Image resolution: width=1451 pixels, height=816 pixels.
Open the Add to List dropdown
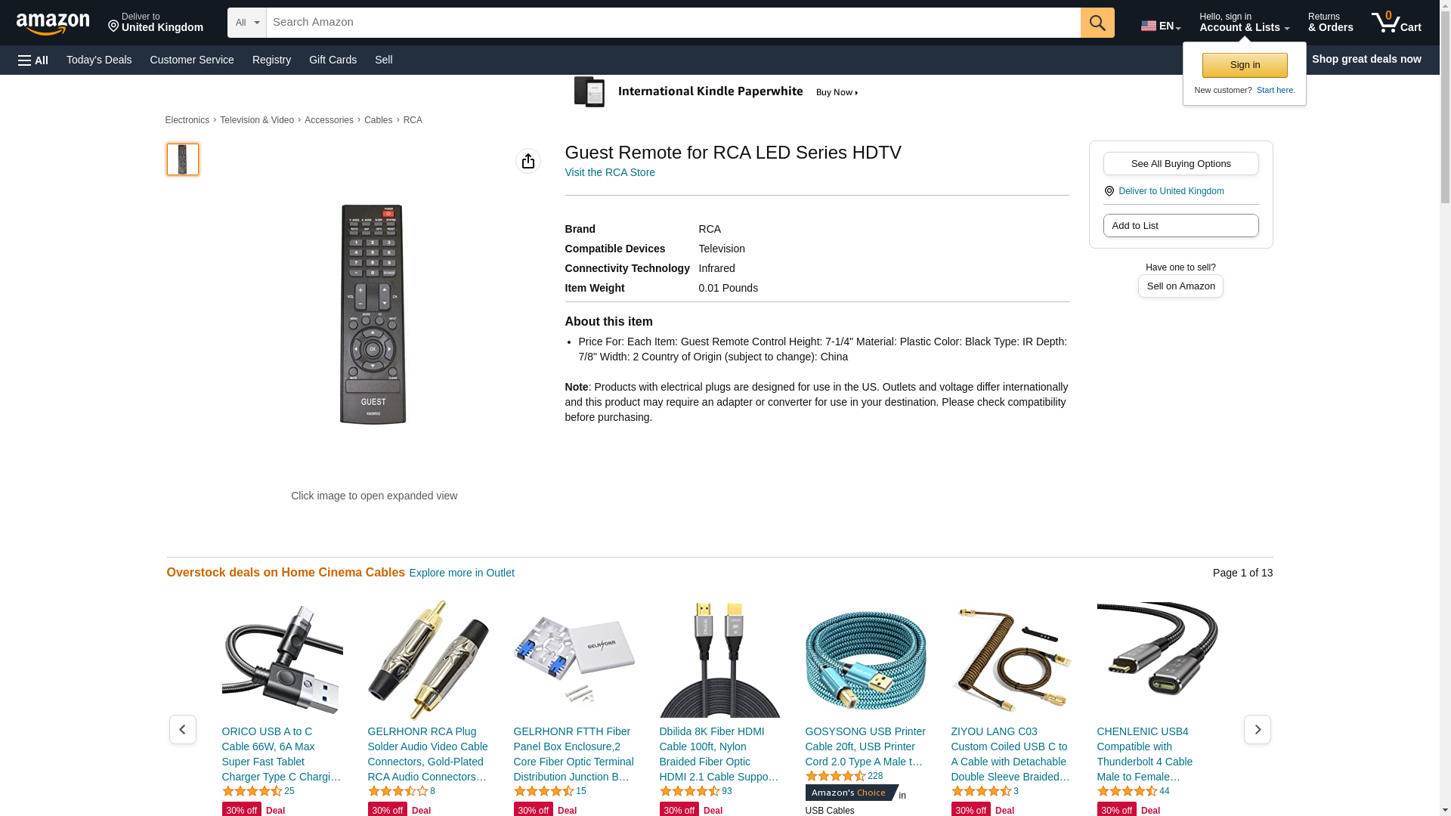coord(1180,225)
